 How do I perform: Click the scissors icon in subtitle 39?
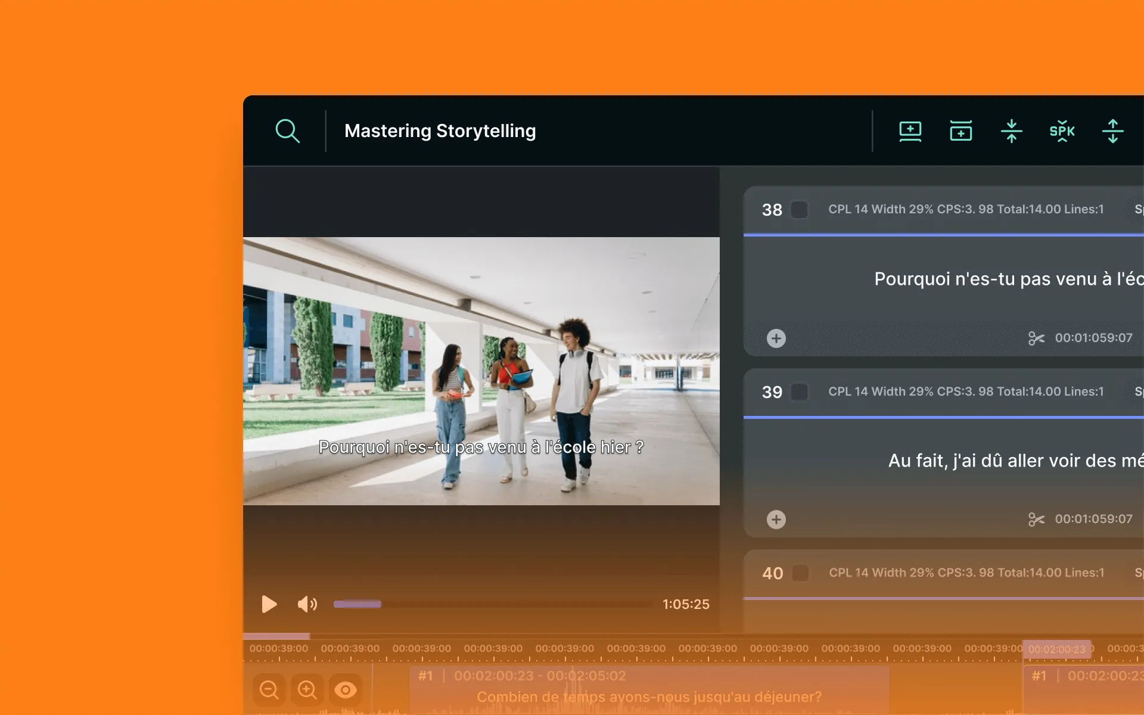pyautogui.click(x=1036, y=520)
